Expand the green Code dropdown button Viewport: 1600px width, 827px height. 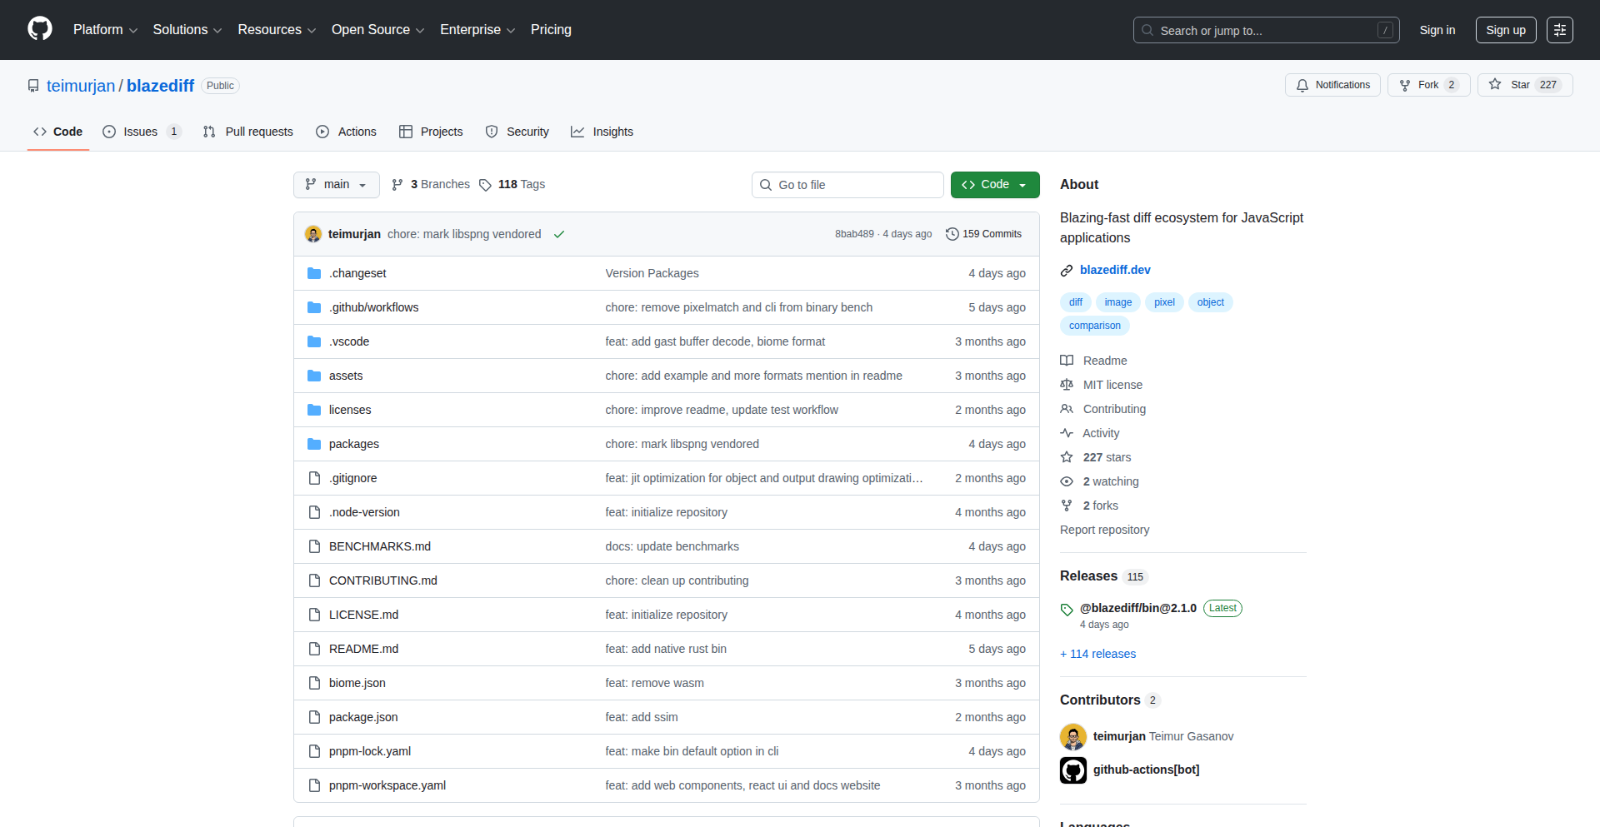coord(994,185)
